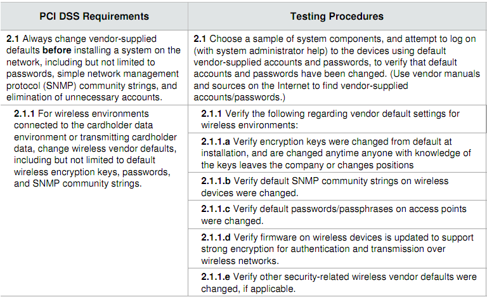Viewport: 487px width, 297px height.
Task: Click the 2.1.1.c default passwords procedure label
Action: (216, 209)
